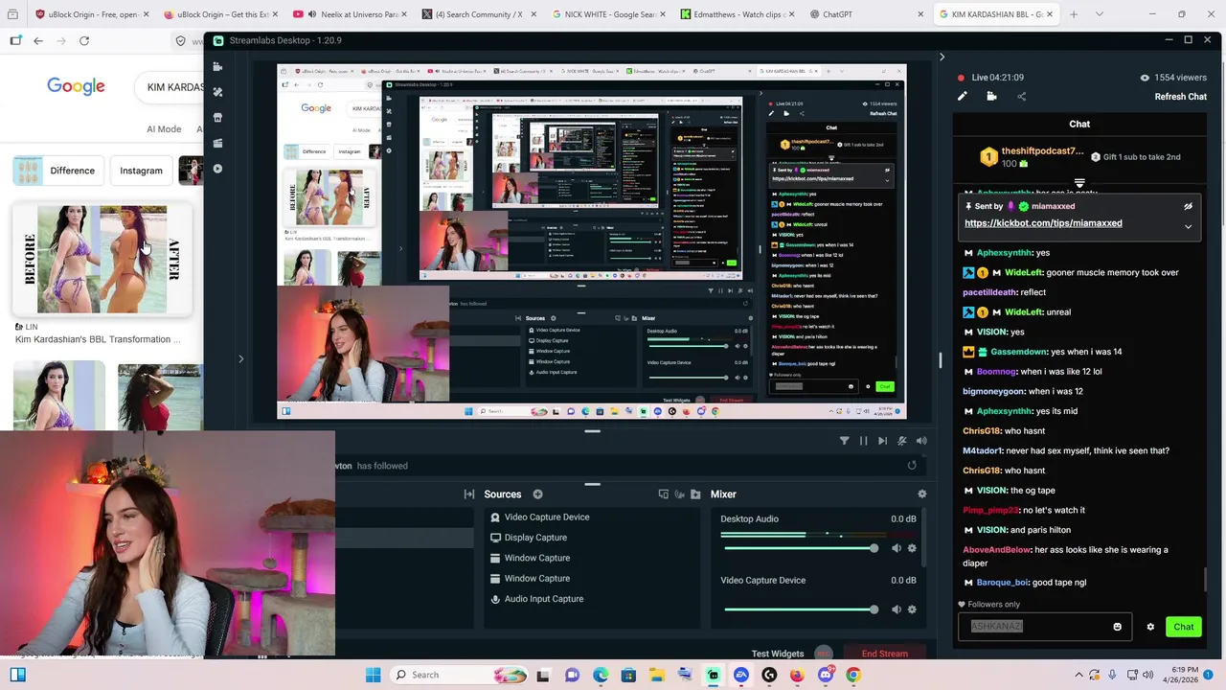Toggle recent events volume speaker

click(x=921, y=441)
